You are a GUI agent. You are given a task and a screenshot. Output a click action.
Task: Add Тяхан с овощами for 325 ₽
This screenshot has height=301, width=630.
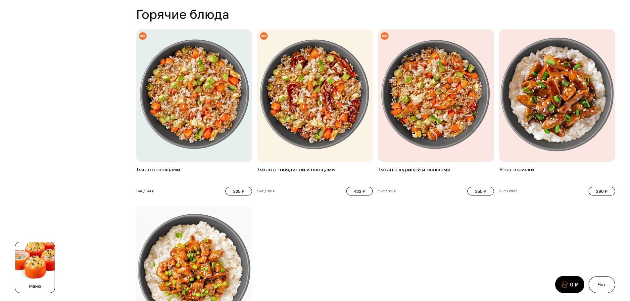pyautogui.click(x=239, y=191)
